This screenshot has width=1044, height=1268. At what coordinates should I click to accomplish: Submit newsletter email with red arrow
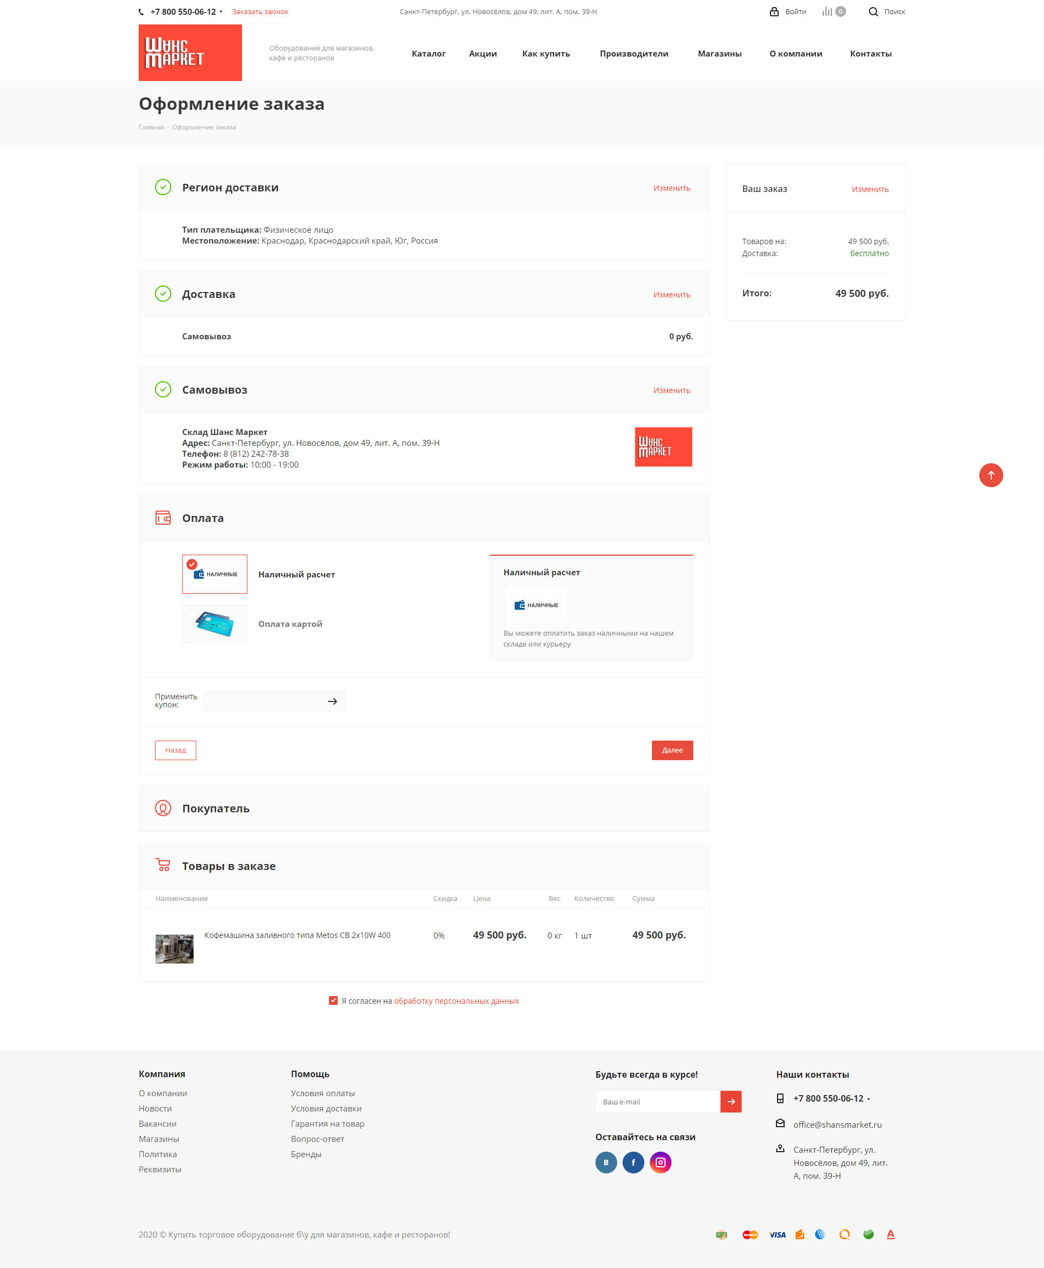pos(731,1102)
